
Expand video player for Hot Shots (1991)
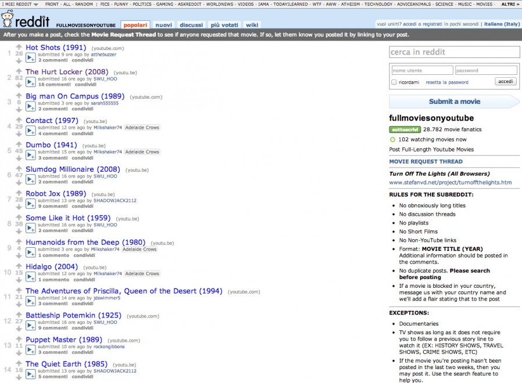pos(31,58)
